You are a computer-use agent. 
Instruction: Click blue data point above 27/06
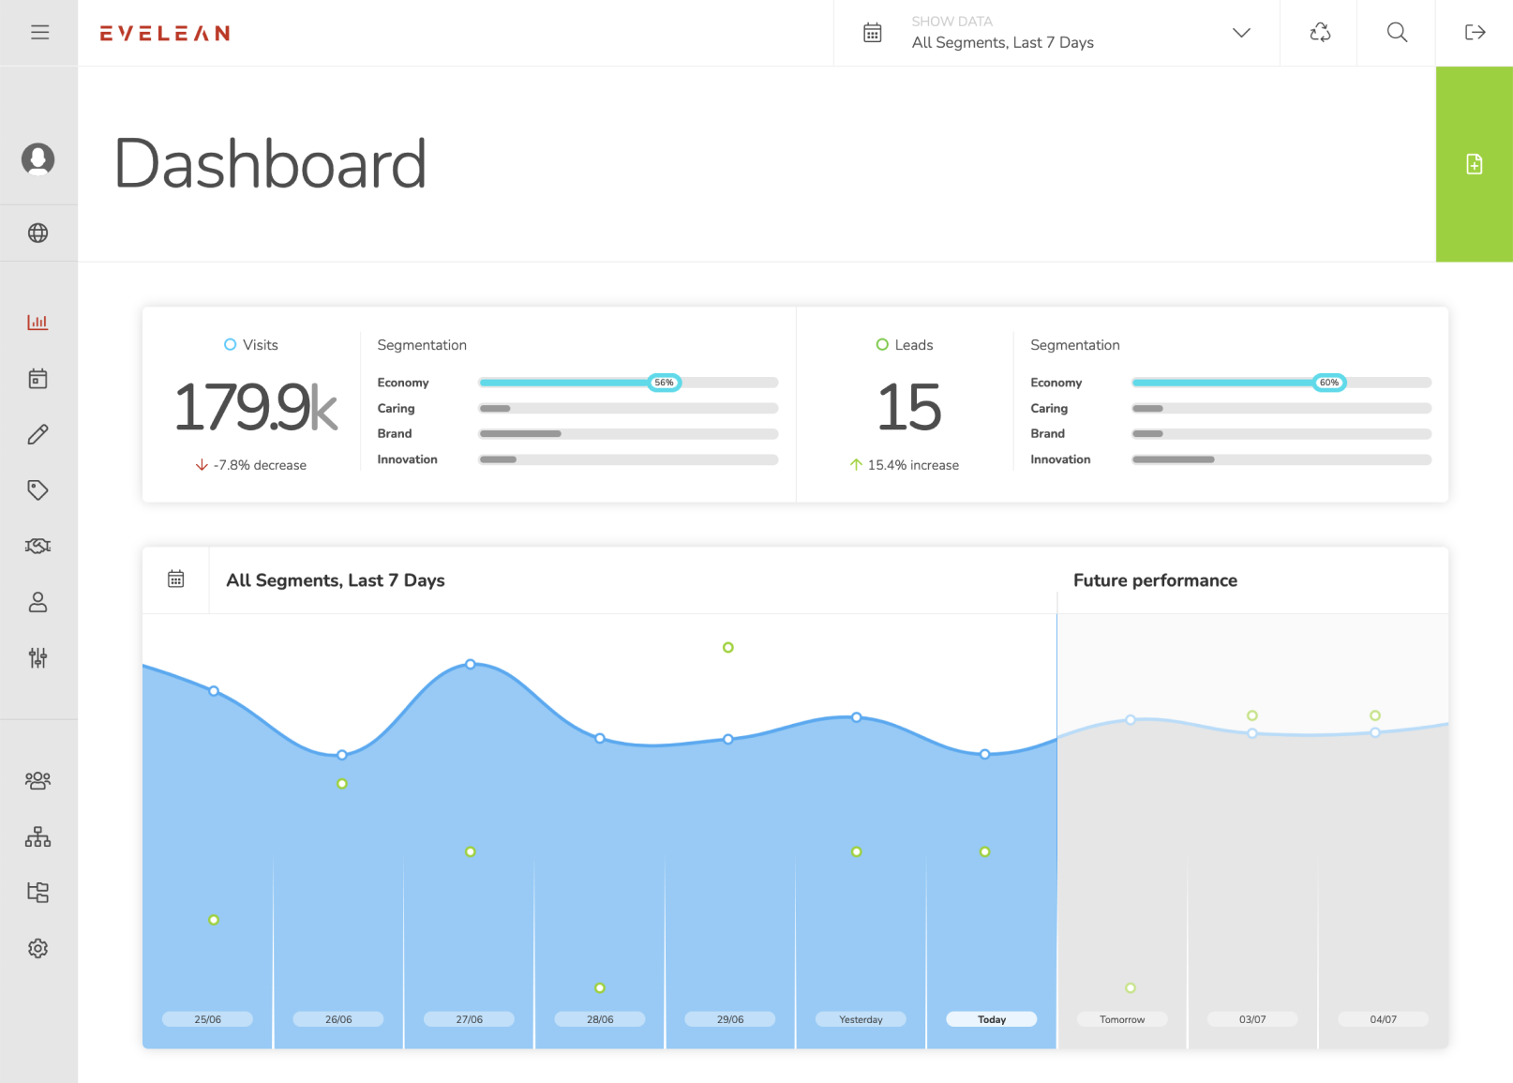[x=471, y=664]
